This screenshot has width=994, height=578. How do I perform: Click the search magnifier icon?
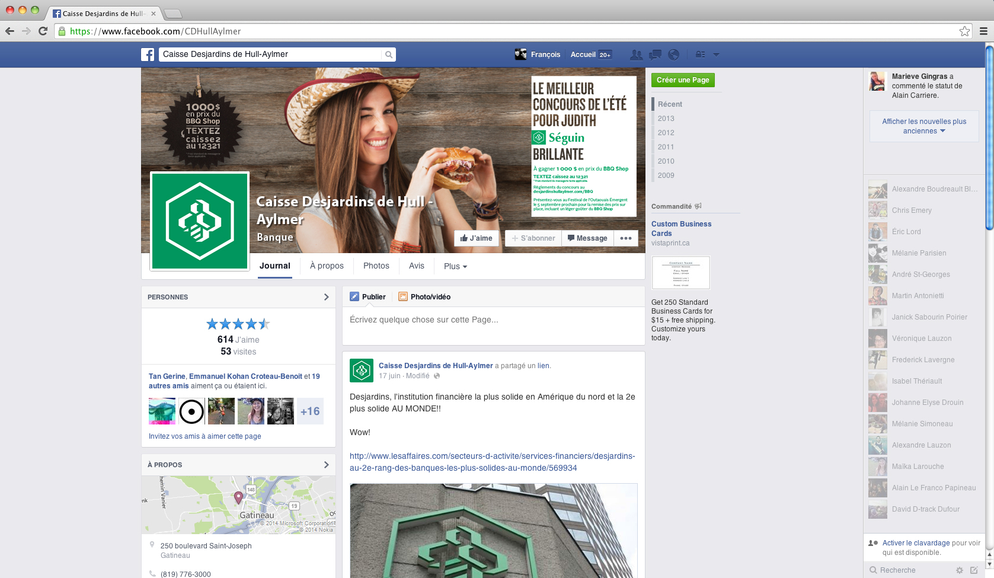coord(389,55)
